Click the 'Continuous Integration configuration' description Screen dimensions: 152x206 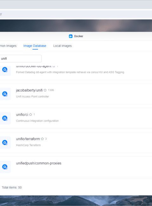(x=37, y=121)
